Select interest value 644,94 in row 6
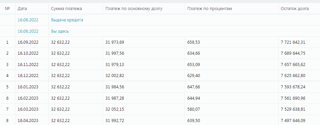This screenshot has width=320, height=125. tap(194, 98)
